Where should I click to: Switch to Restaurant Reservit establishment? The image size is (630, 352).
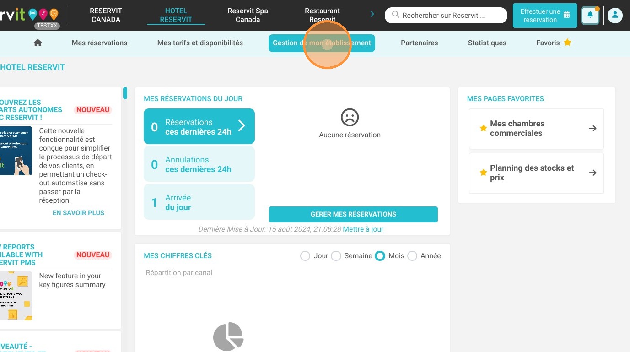coord(323,15)
